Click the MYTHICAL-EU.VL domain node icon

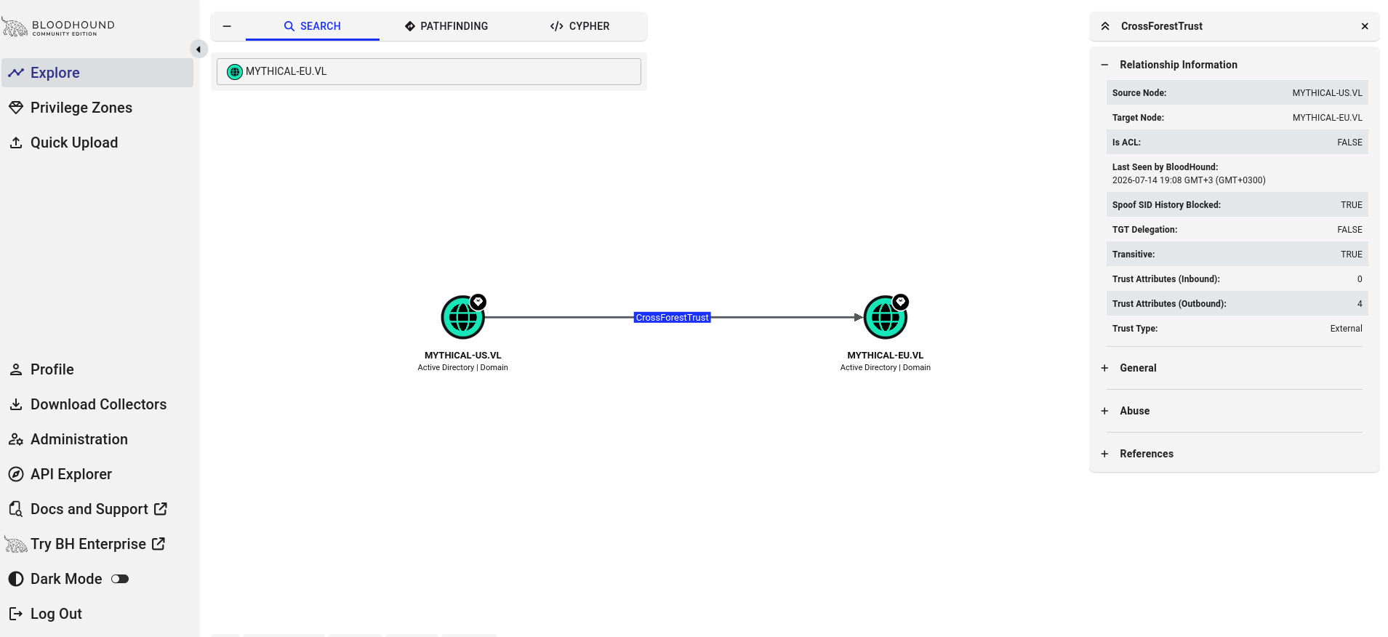(x=885, y=318)
